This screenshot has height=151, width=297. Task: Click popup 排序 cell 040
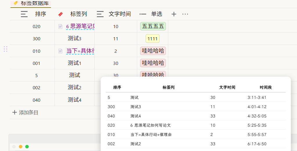111,116
